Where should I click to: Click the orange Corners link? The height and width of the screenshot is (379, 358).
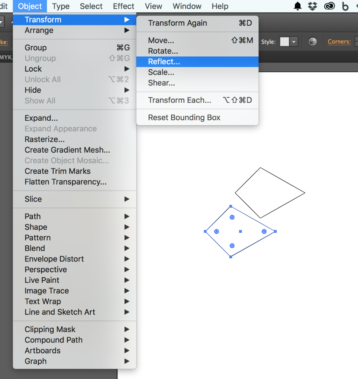pyautogui.click(x=339, y=42)
